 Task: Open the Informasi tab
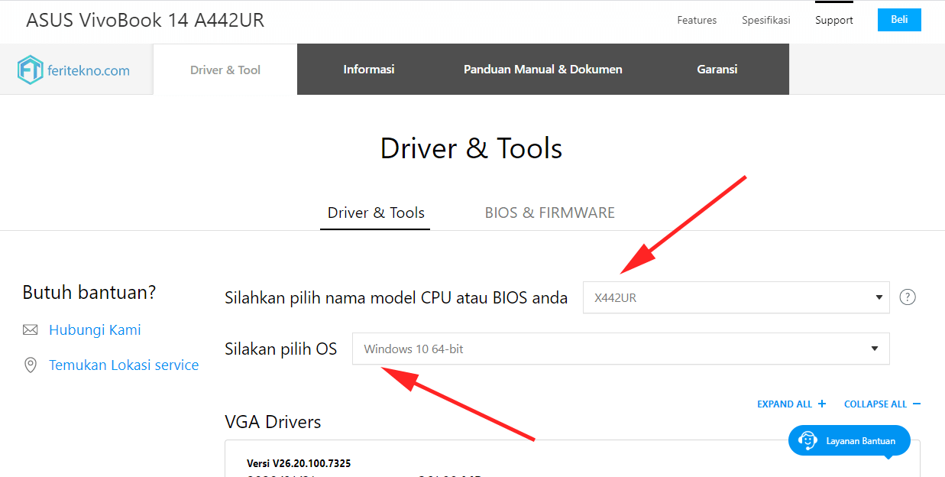coord(369,70)
